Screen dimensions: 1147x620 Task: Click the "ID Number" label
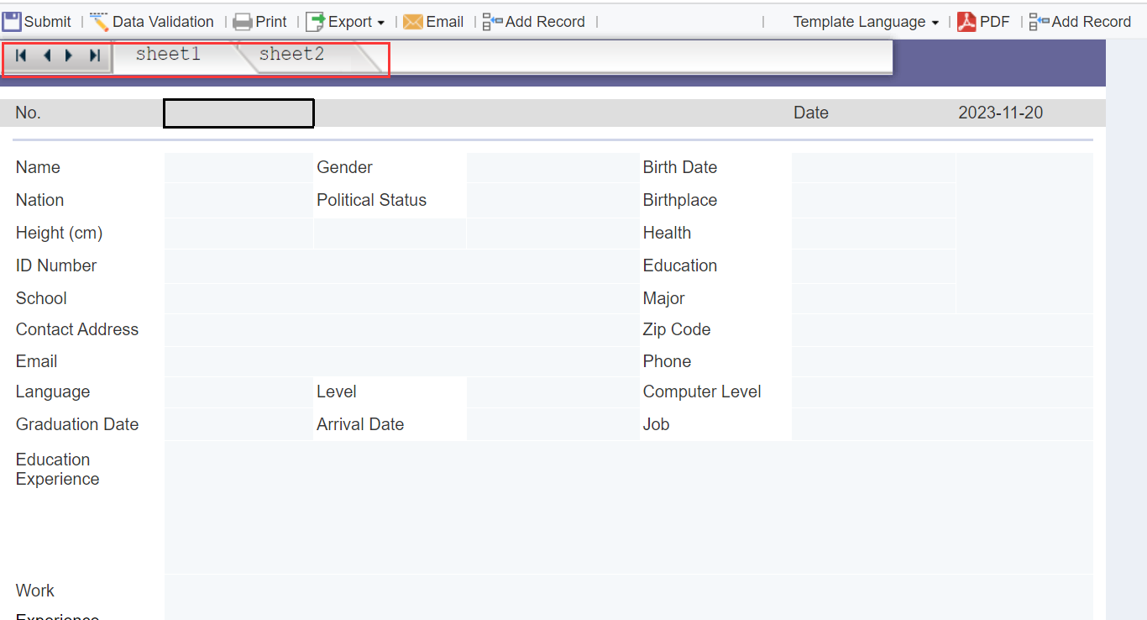point(56,266)
